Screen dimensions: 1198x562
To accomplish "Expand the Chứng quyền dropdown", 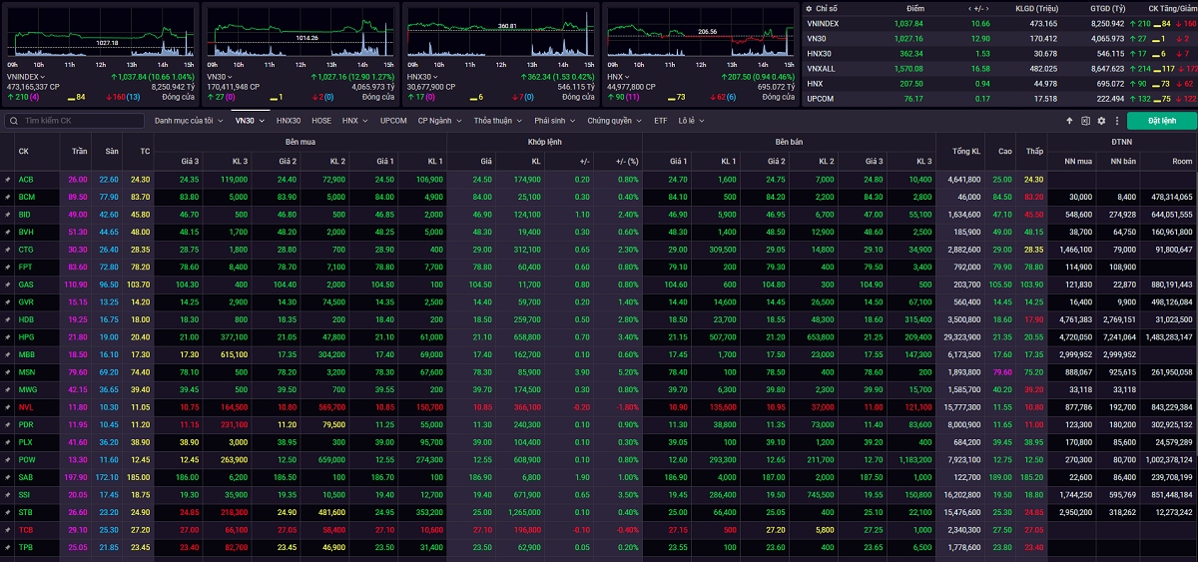I will (615, 121).
